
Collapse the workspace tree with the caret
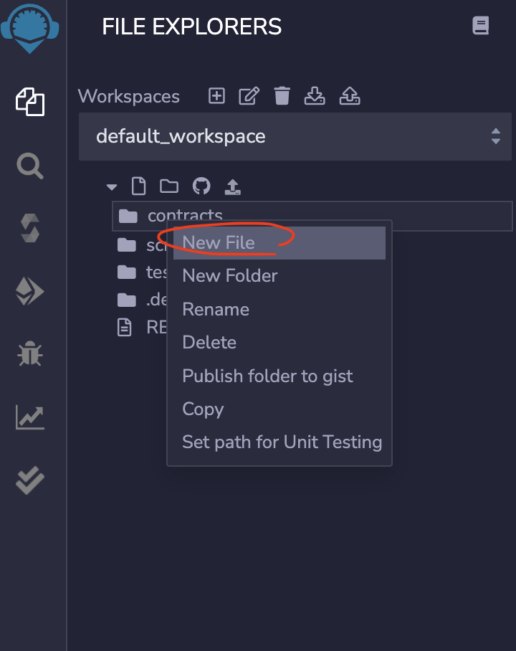[112, 187]
